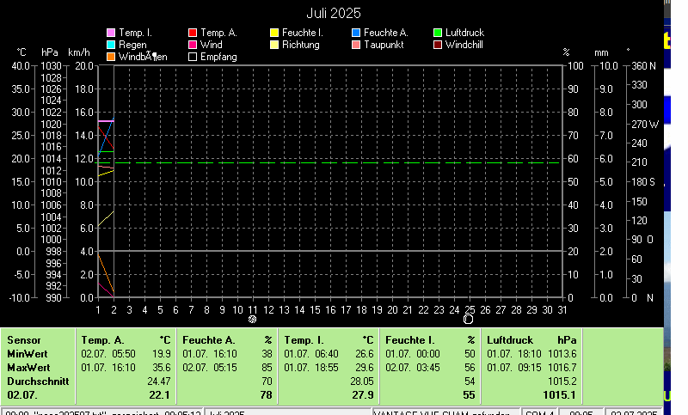Click Temp. A. min value 19.9
This screenshot has width=688, height=415.
click(162, 354)
